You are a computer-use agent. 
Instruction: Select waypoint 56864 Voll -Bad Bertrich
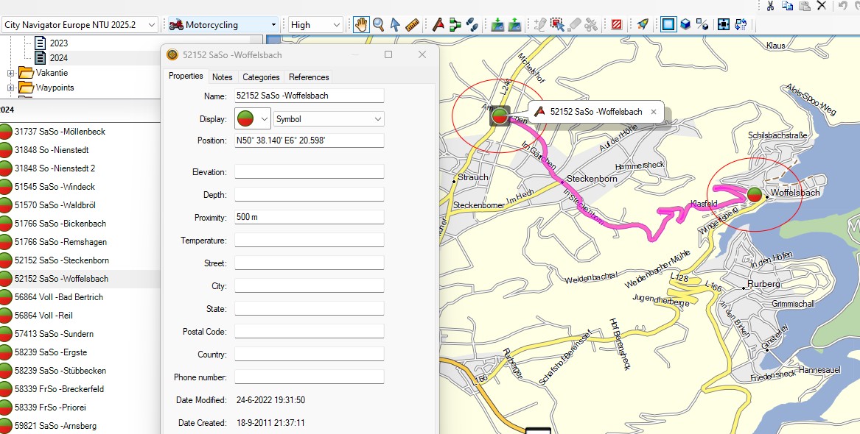pyautogui.click(x=59, y=297)
